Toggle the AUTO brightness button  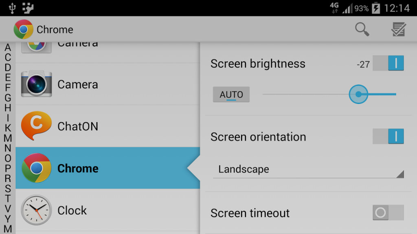click(x=231, y=94)
